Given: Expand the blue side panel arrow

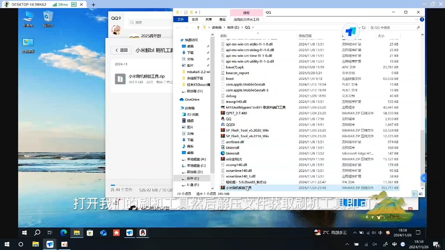Looking at the screenshot, I should click(424, 178).
